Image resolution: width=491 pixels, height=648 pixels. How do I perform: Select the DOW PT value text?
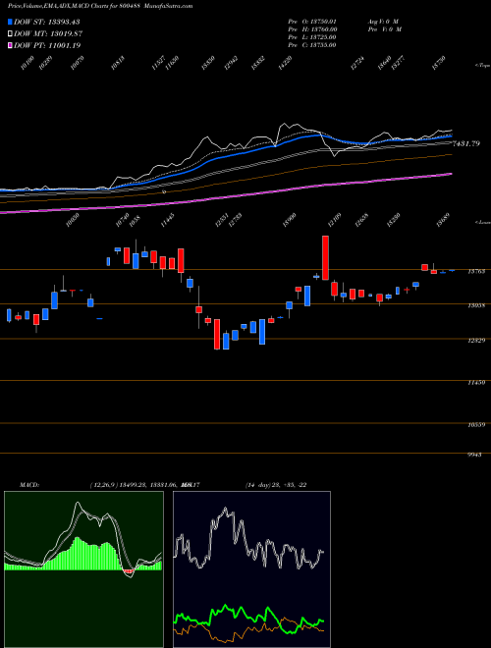point(64,45)
